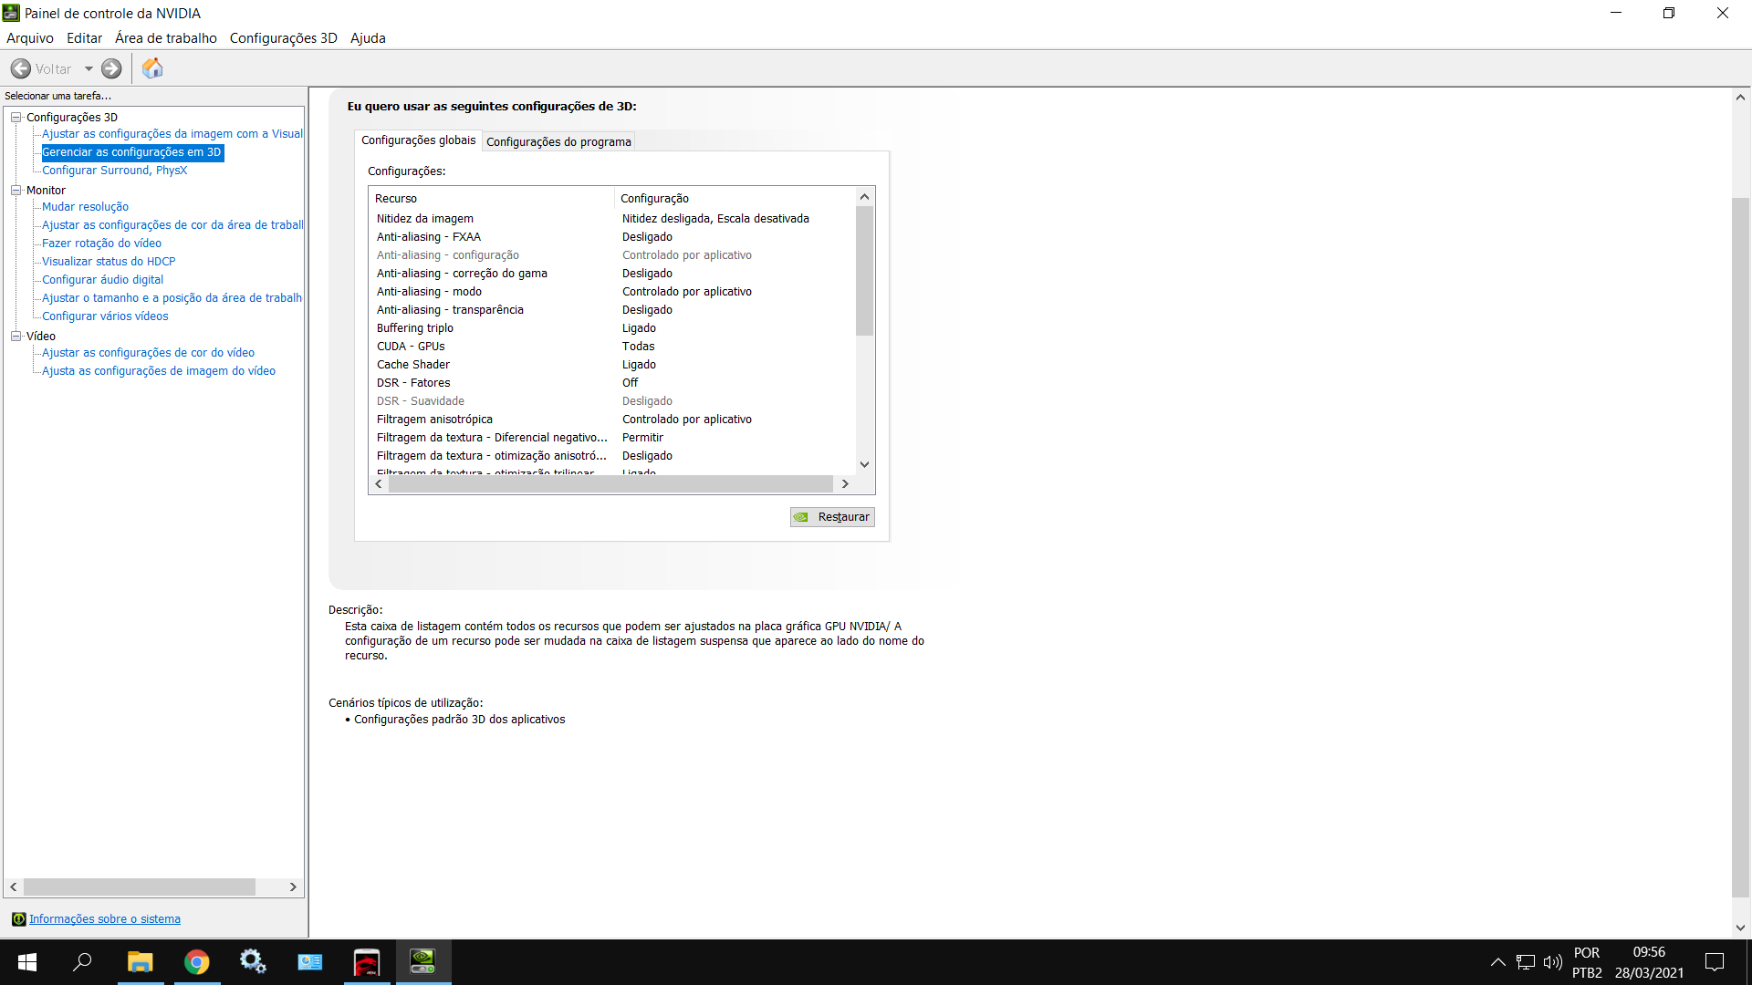The height and width of the screenshot is (985, 1752).
Task: Select the Cache Shader row
Action: click(x=612, y=365)
